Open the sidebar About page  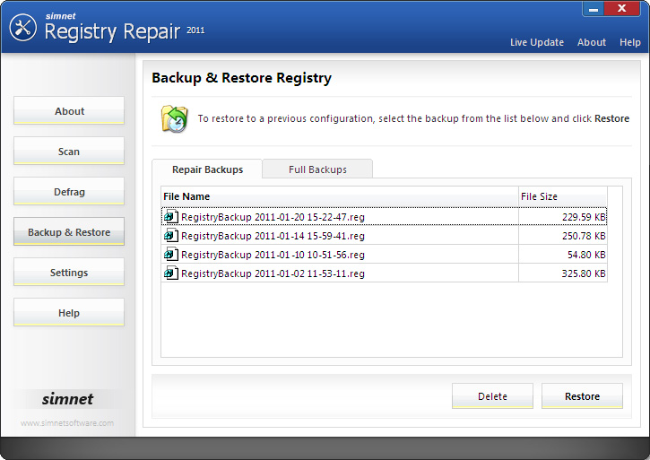(69, 111)
